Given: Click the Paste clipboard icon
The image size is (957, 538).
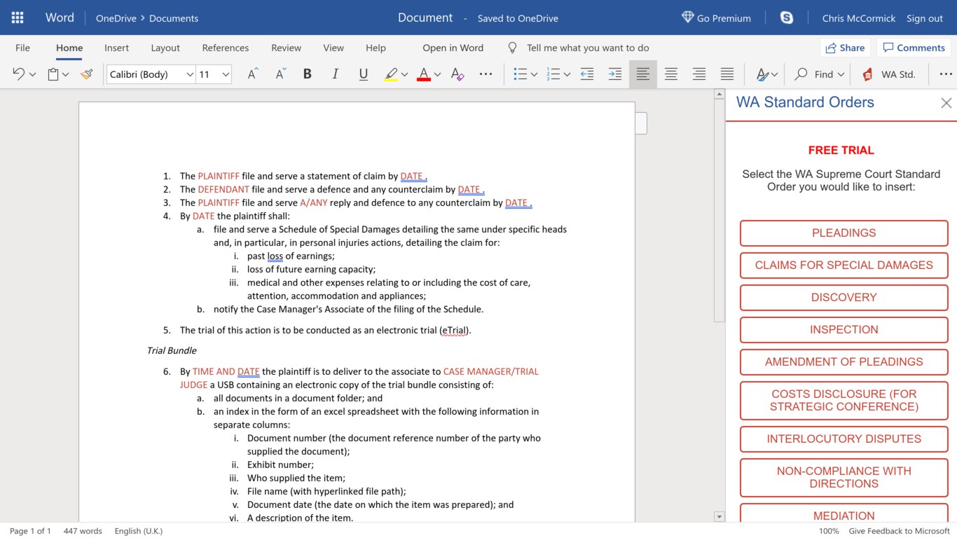Looking at the screenshot, I should point(53,74).
